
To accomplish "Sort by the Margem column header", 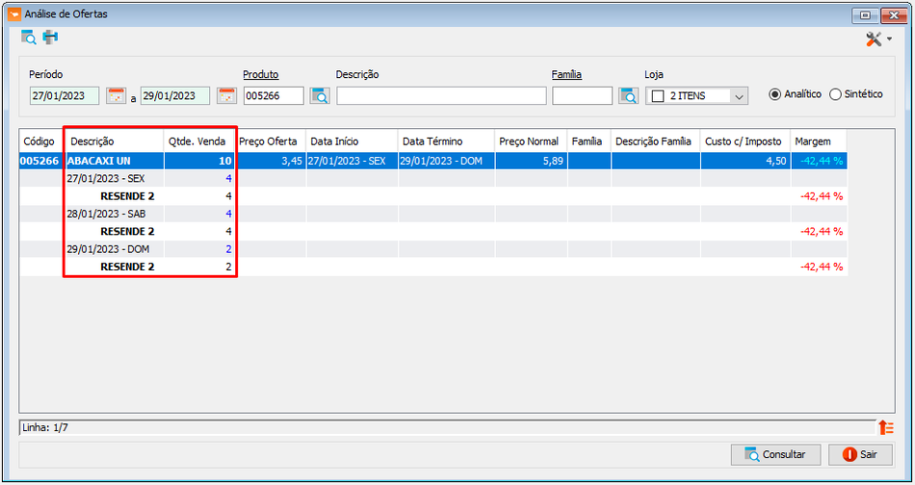I will [818, 141].
